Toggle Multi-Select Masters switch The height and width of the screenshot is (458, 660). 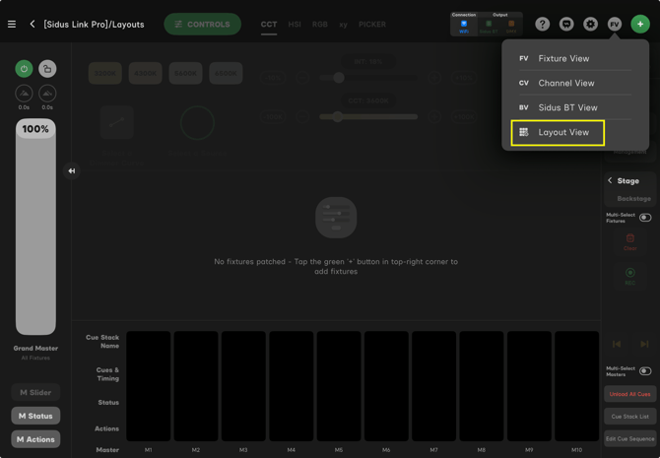[645, 371]
